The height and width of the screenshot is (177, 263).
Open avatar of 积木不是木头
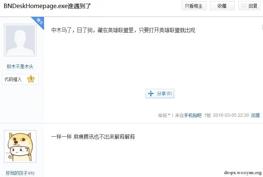(20, 40)
